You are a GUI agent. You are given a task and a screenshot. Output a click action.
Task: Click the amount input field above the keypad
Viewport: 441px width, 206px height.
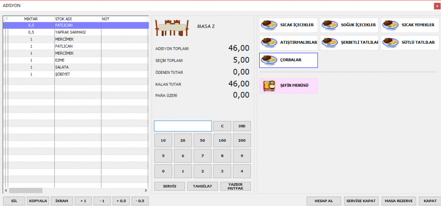tap(183, 126)
